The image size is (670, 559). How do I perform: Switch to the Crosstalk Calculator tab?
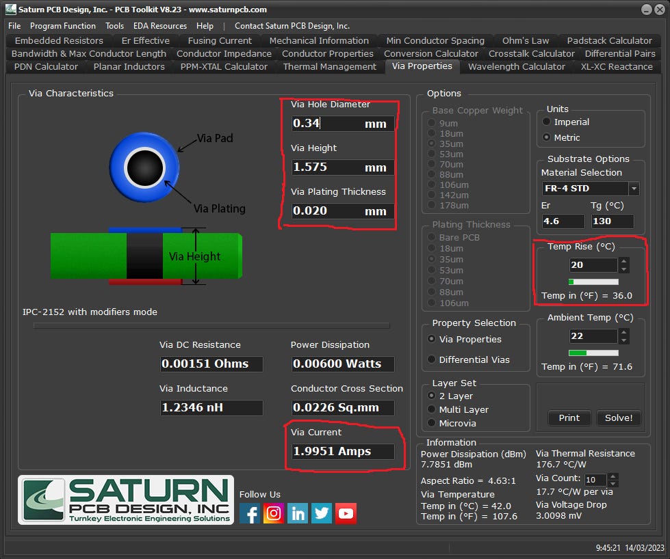[x=532, y=54]
